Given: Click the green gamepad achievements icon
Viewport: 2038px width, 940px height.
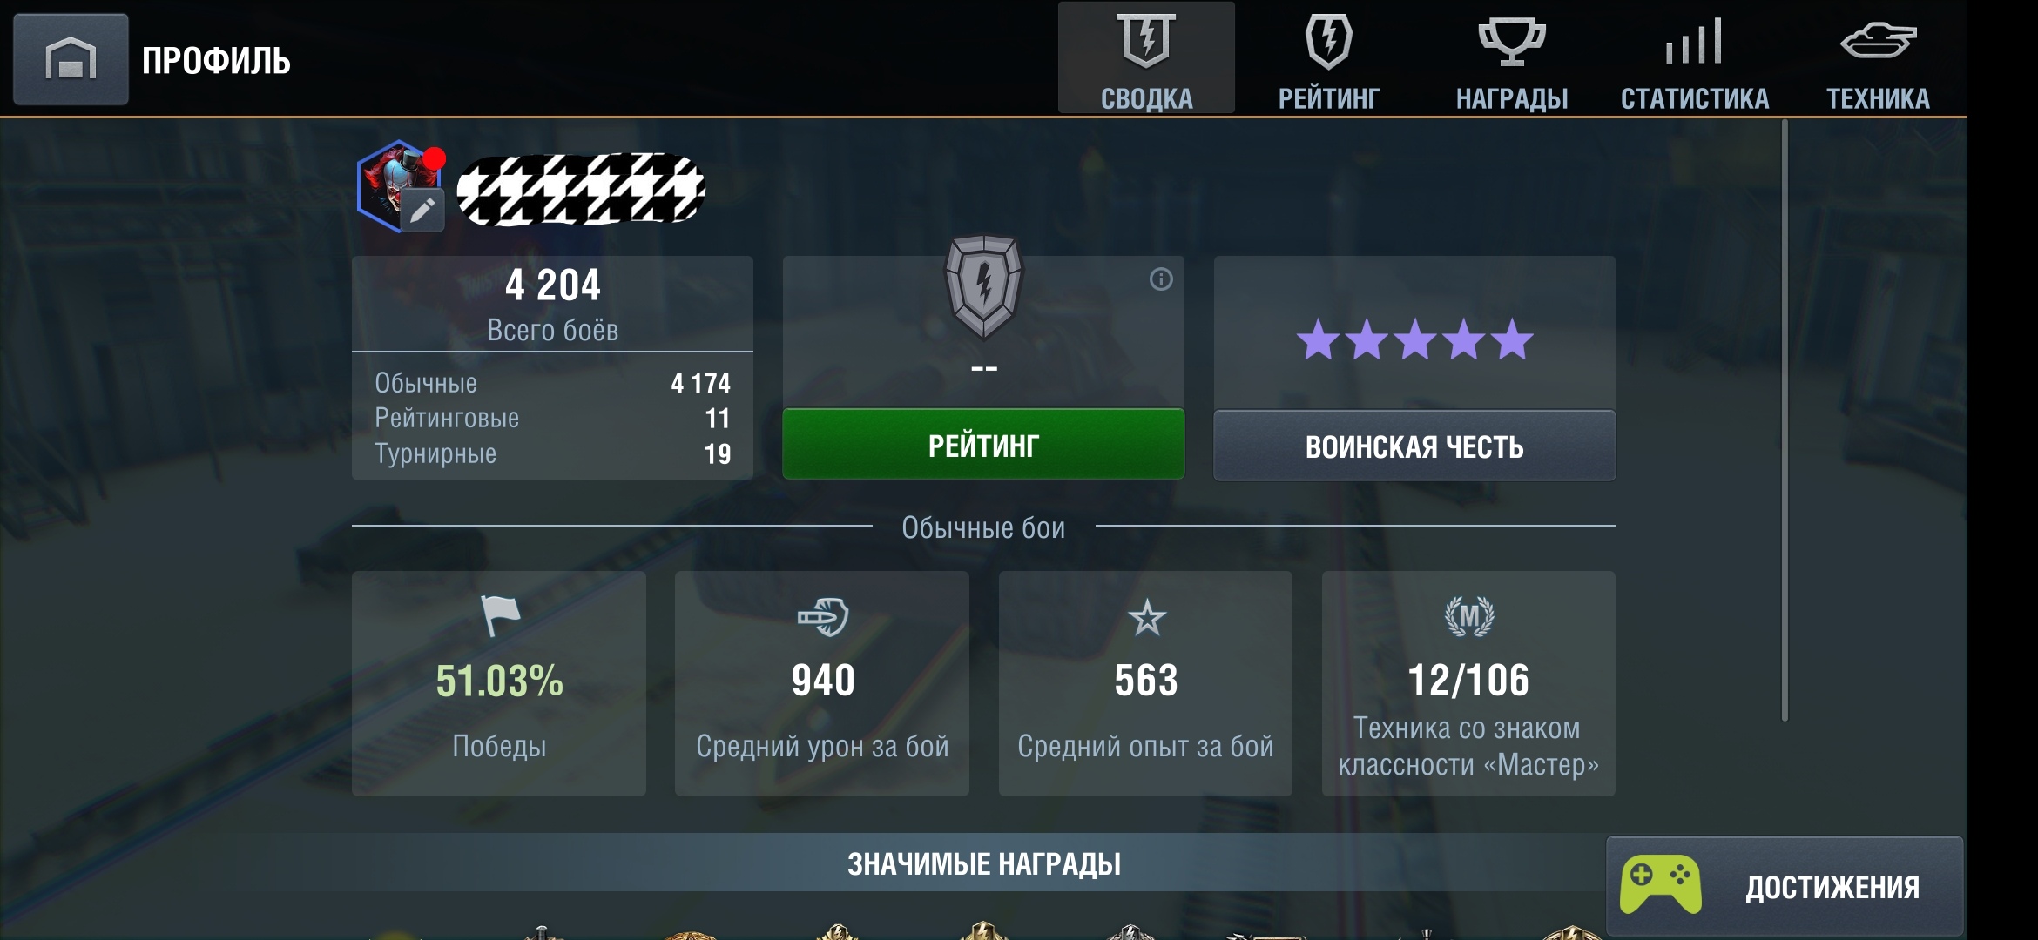Looking at the screenshot, I should pyautogui.click(x=1661, y=884).
